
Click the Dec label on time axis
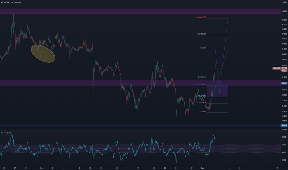pos(202,168)
